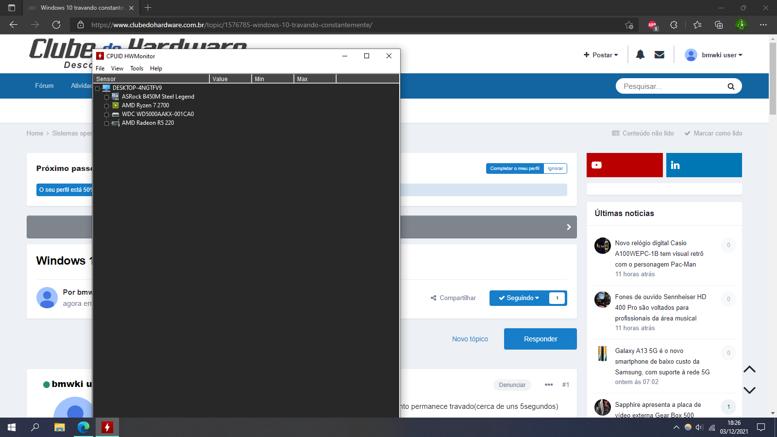
Task: Expand the DESKTOP-4NGTFV9 tree node
Action: click(98, 88)
